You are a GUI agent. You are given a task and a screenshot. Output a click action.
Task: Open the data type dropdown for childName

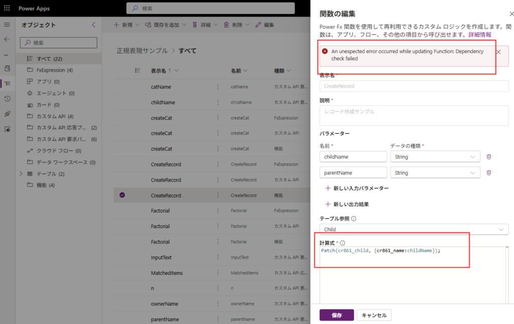coord(435,157)
